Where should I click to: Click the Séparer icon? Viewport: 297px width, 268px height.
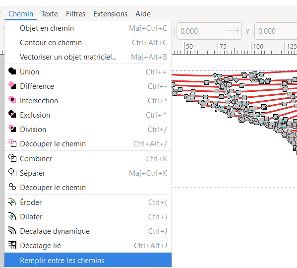click(12, 172)
